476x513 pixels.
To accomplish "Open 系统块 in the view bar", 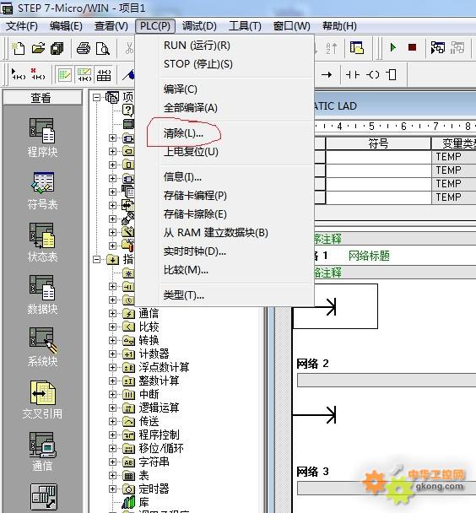I will tap(42, 347).
